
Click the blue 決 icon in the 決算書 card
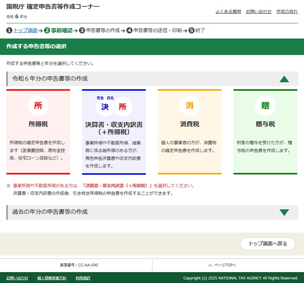coord(105,107)
